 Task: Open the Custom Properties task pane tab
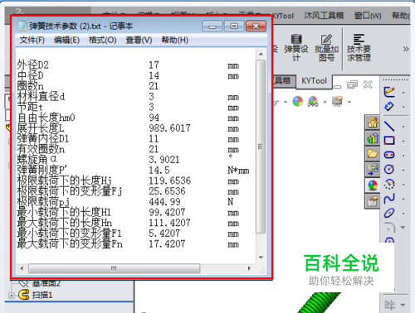[373, 201]
